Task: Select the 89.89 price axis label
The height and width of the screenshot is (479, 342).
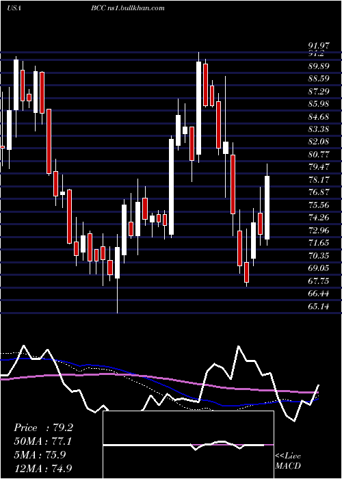Action: (319, 66)
